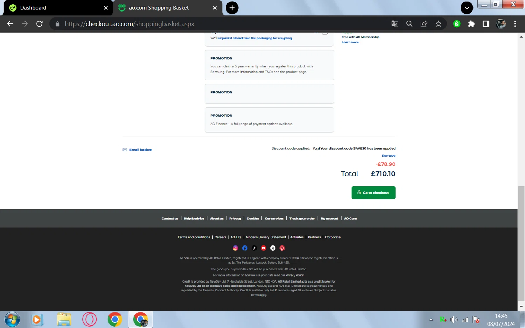Viewport: 525px width, 328px height.
Task: Open the Privacy Policy link in footer text
Action: click(x=295, y=276)
